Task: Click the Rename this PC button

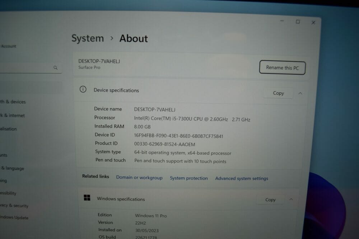Action: 282,68
